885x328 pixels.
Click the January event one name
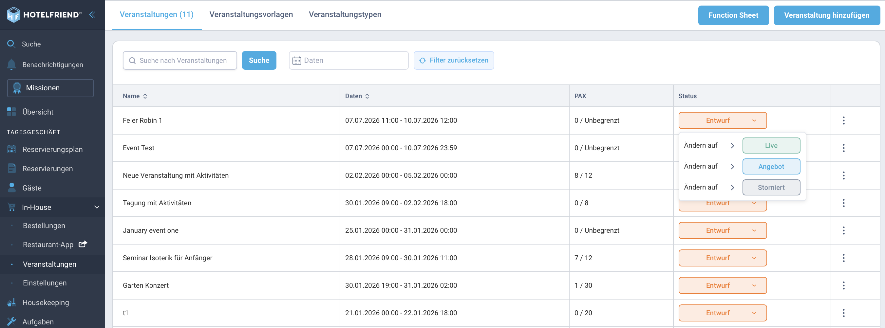pos(150,230)
